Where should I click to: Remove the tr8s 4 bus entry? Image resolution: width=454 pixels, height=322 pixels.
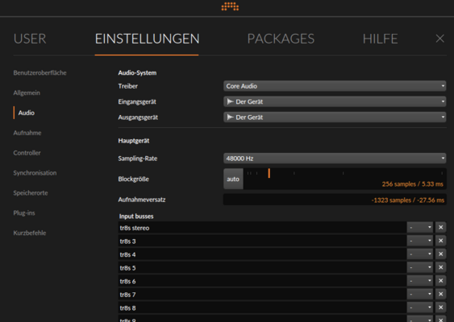click(440, 254)
